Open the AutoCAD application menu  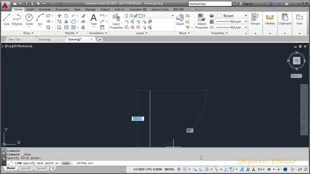[x=5, y=5]
